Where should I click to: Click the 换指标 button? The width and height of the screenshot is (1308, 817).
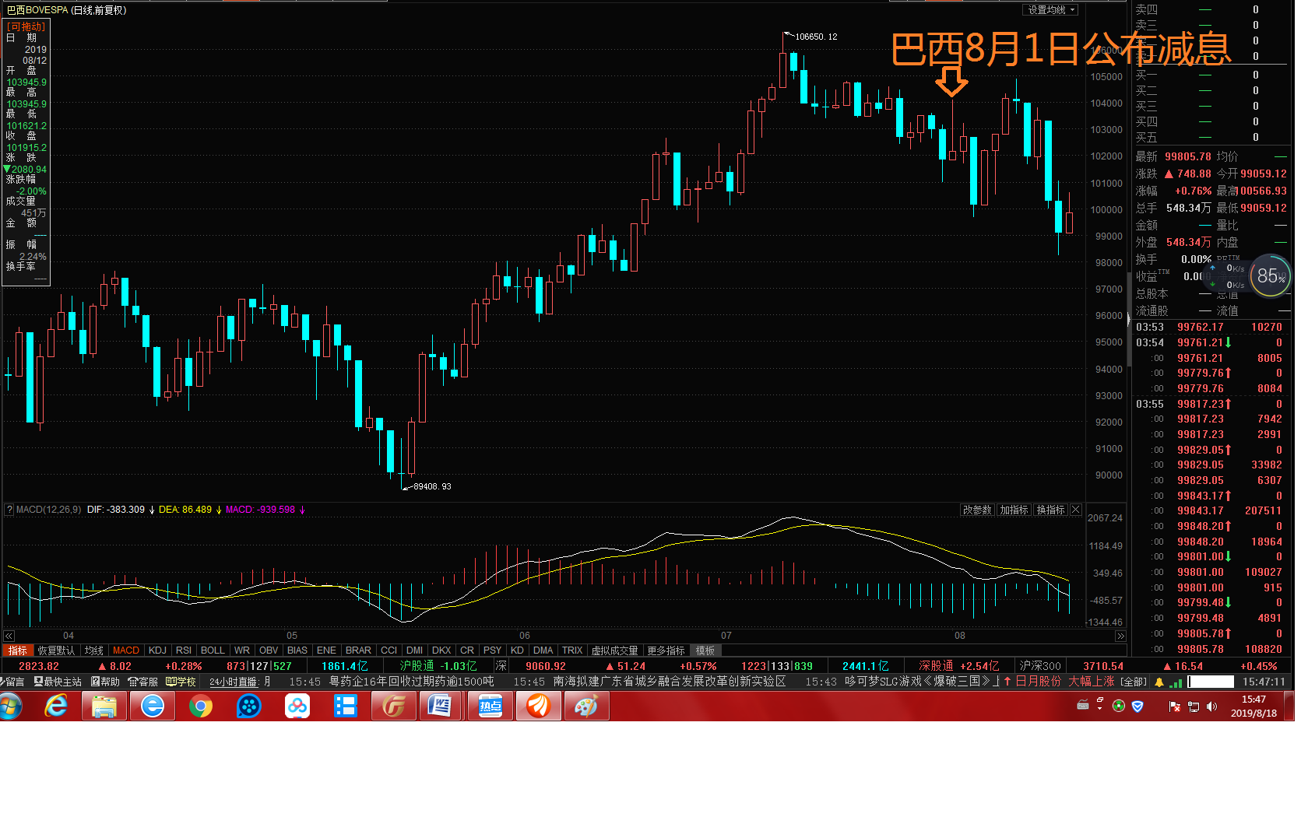[1050, 510]
